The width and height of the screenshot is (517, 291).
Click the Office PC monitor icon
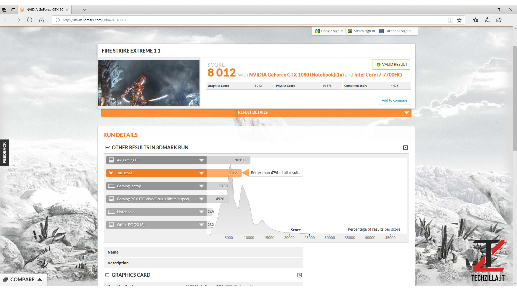111,225
